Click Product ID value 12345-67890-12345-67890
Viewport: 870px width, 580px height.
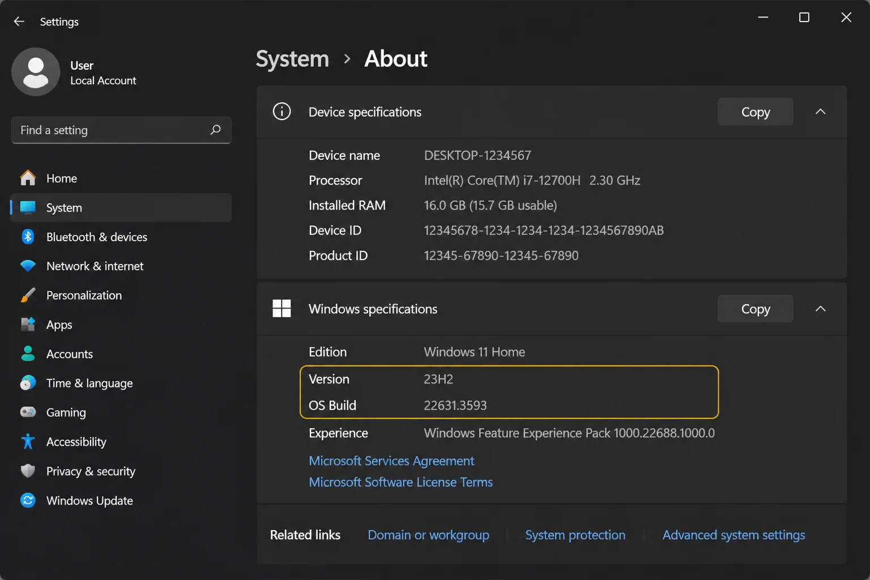(x=501, y=255)
